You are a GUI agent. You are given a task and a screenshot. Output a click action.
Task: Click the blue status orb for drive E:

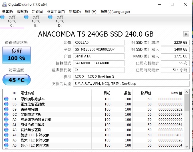[26, 17]
